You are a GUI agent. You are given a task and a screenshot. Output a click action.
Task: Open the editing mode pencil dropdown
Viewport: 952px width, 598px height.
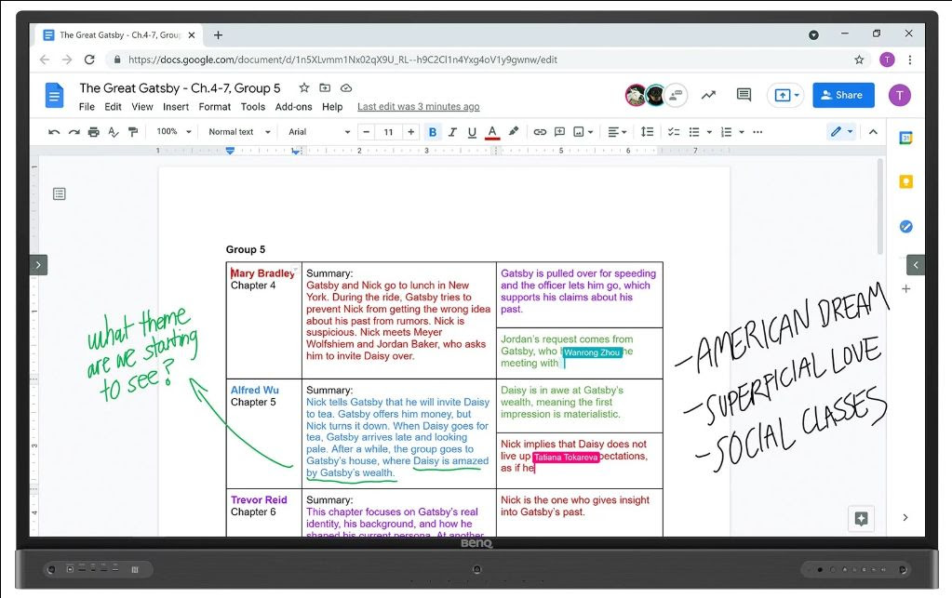pos(841,132)
